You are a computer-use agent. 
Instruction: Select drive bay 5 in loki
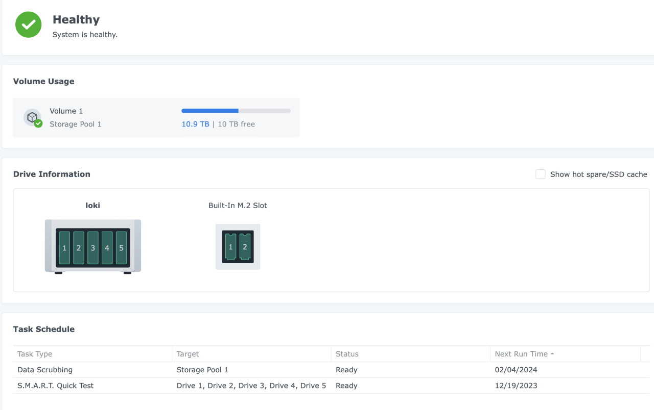(122, 248)
